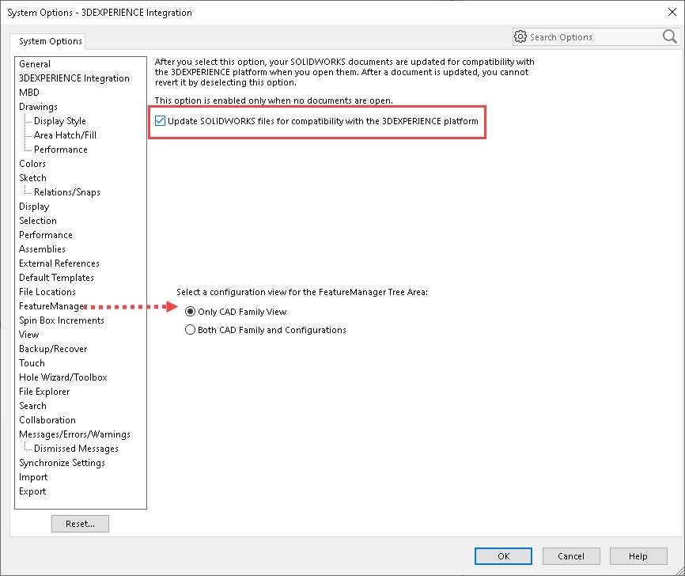
Task: Toggle Update SOLIDWORKS files for compatibility checkbox
Action: coord(160,121)
